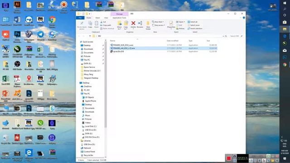Viewport: 290px width, 163px height.
Task: Open the Mail app from the taskbar
Action: [x=285, y=50]
